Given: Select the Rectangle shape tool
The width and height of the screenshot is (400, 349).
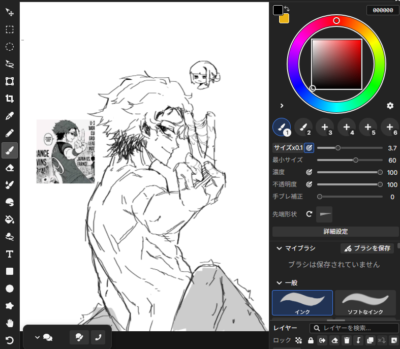Looking at the screenshot, I should click(10, 271).
